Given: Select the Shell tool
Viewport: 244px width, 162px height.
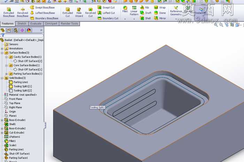Looking at the screenshot, I should click(145, 18).
